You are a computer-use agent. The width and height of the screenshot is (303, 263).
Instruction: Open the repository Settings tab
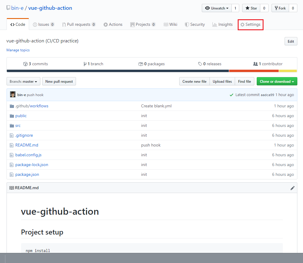(x=250, y=25)
